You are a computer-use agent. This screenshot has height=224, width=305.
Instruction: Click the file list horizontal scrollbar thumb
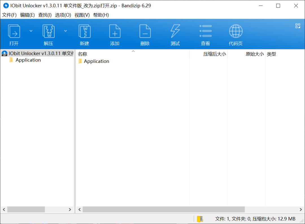pos(164,209)
